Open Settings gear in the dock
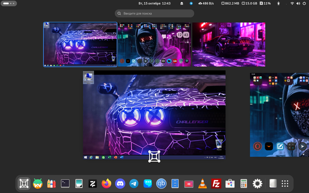Image resolution: width=309 pixels, height=193 pixels. pos(257,184)
